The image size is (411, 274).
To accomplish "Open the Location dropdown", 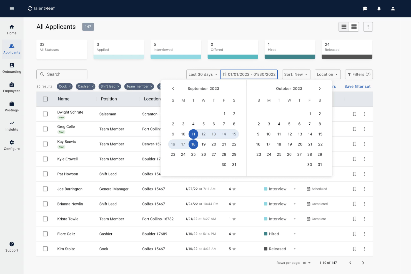I will click(327, 74).
